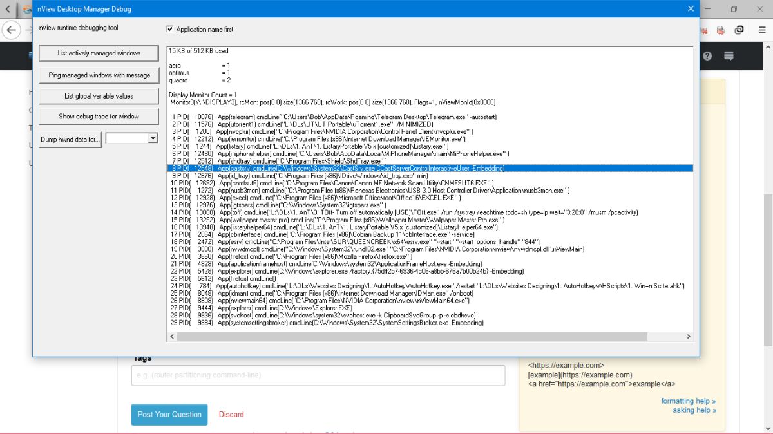Click Post Your Question button
The width and height of the screenshot is (773, 434).
169,414
